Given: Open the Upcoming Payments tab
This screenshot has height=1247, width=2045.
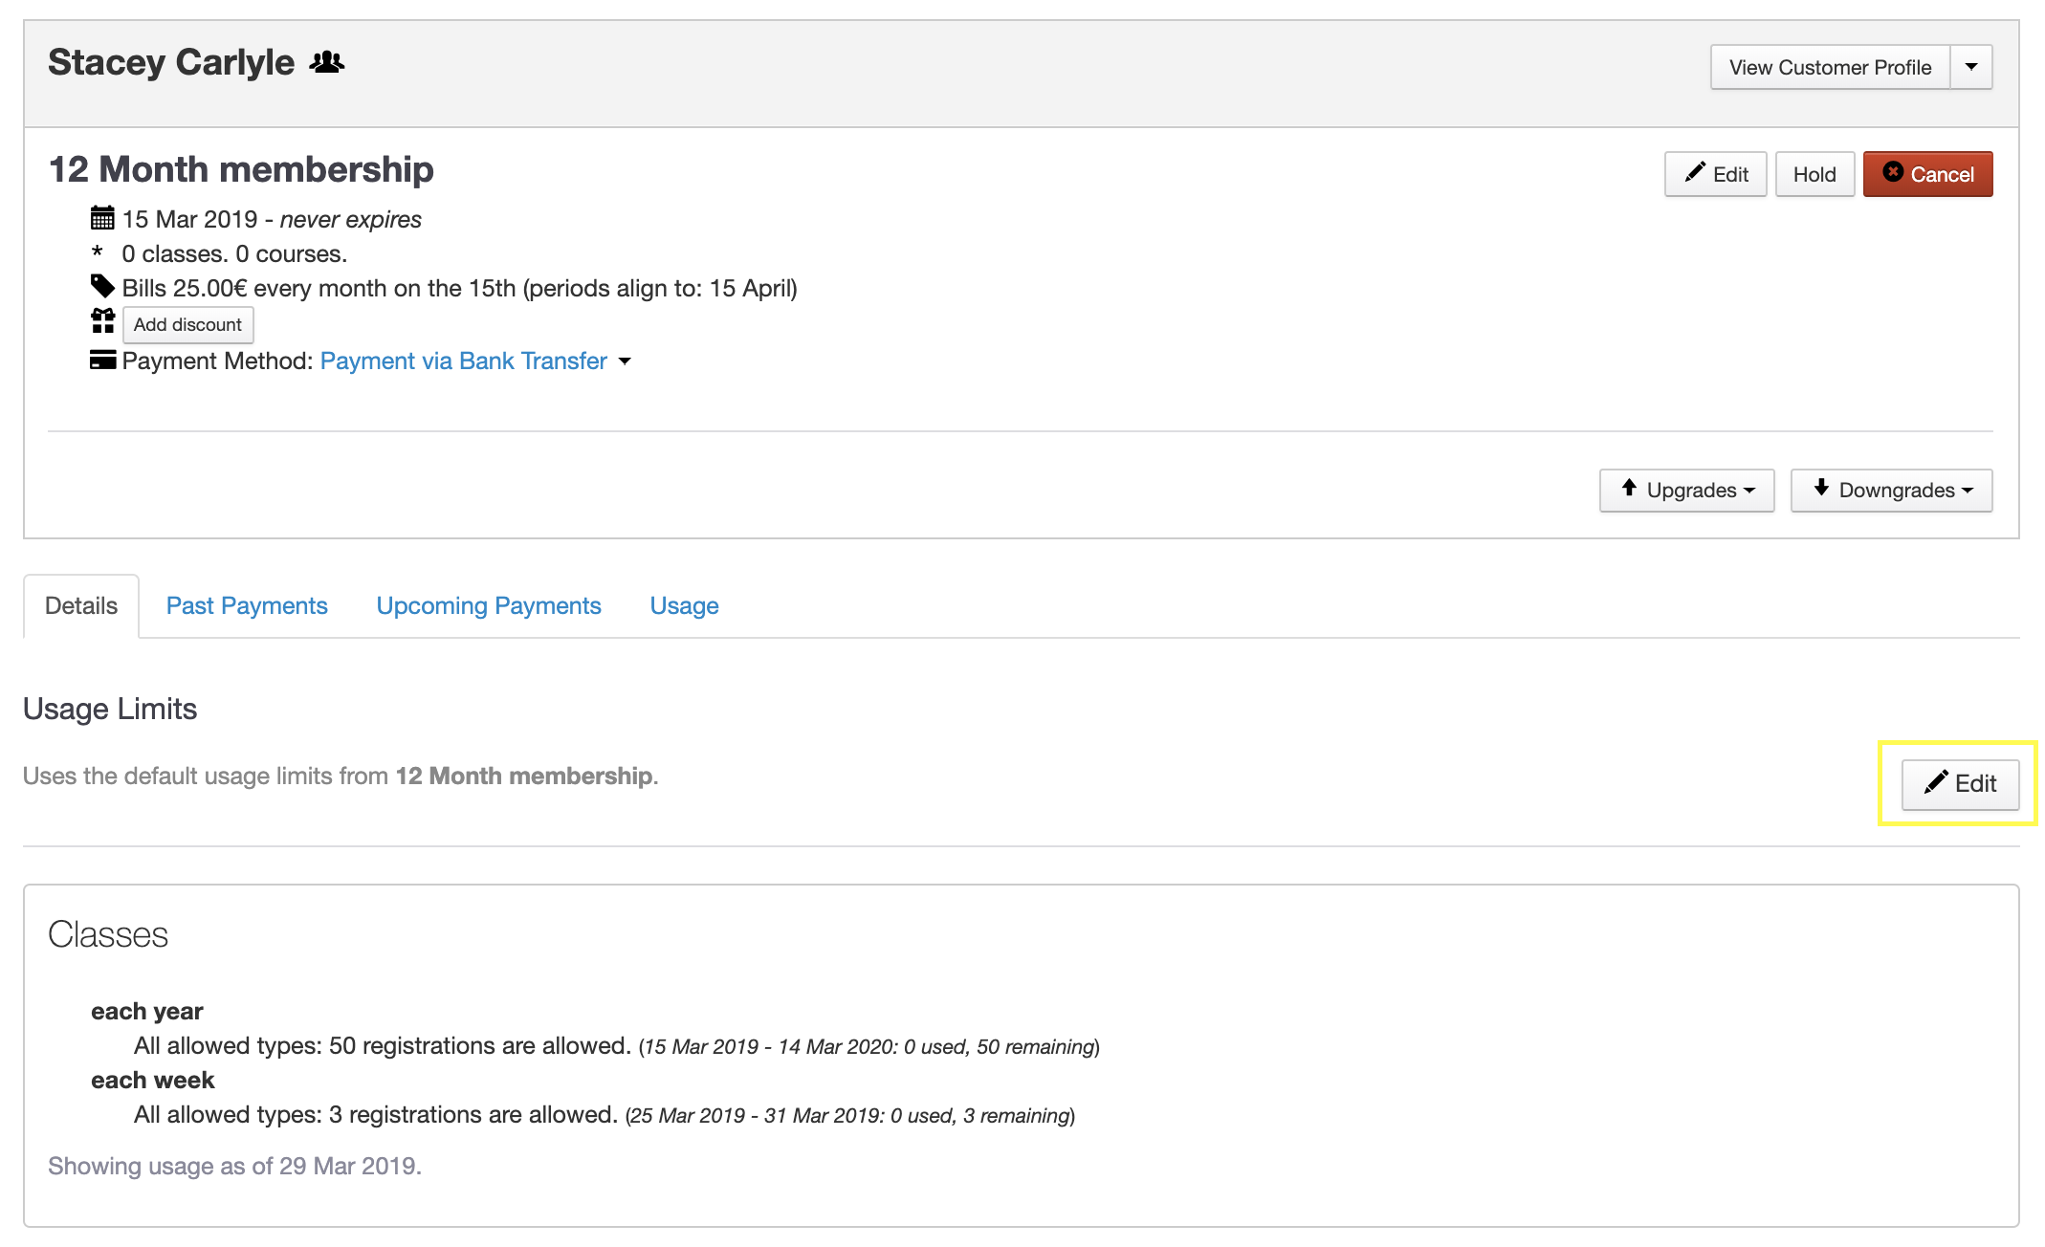Looking at the screenshot, I should (489, 605).
